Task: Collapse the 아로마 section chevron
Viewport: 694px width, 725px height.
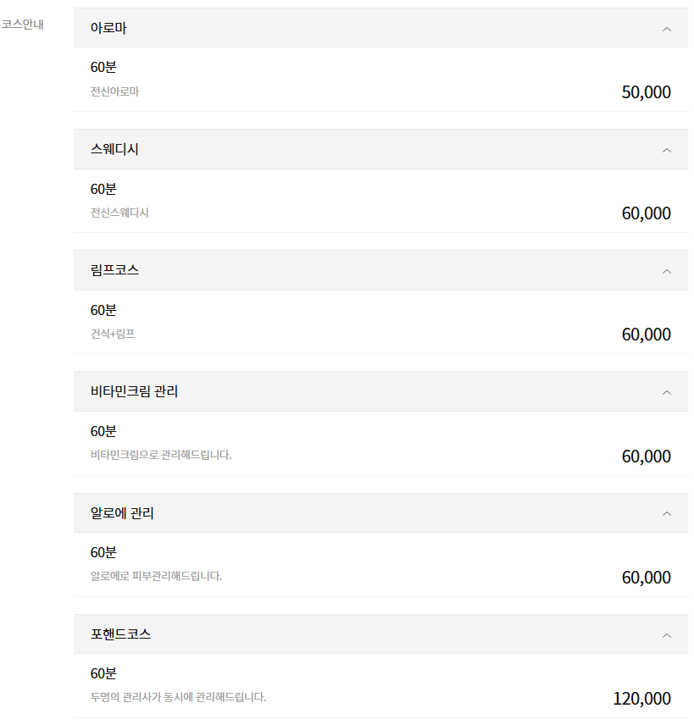Action: point(666,29)
